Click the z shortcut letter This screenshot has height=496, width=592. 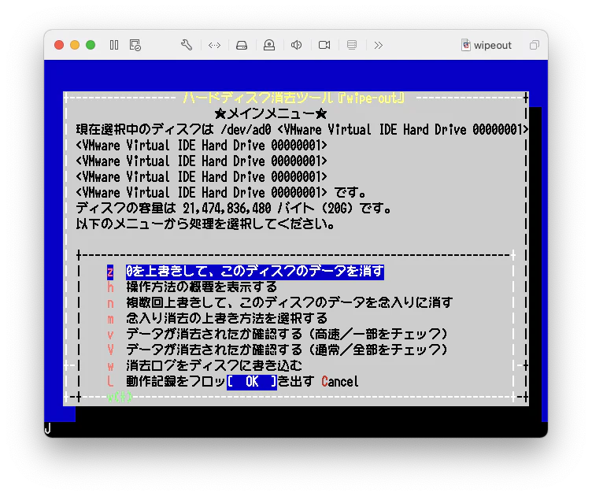pyautogui.click(x=110, y=272)
